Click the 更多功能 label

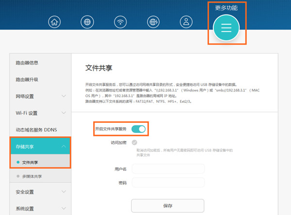pos(226,8)
